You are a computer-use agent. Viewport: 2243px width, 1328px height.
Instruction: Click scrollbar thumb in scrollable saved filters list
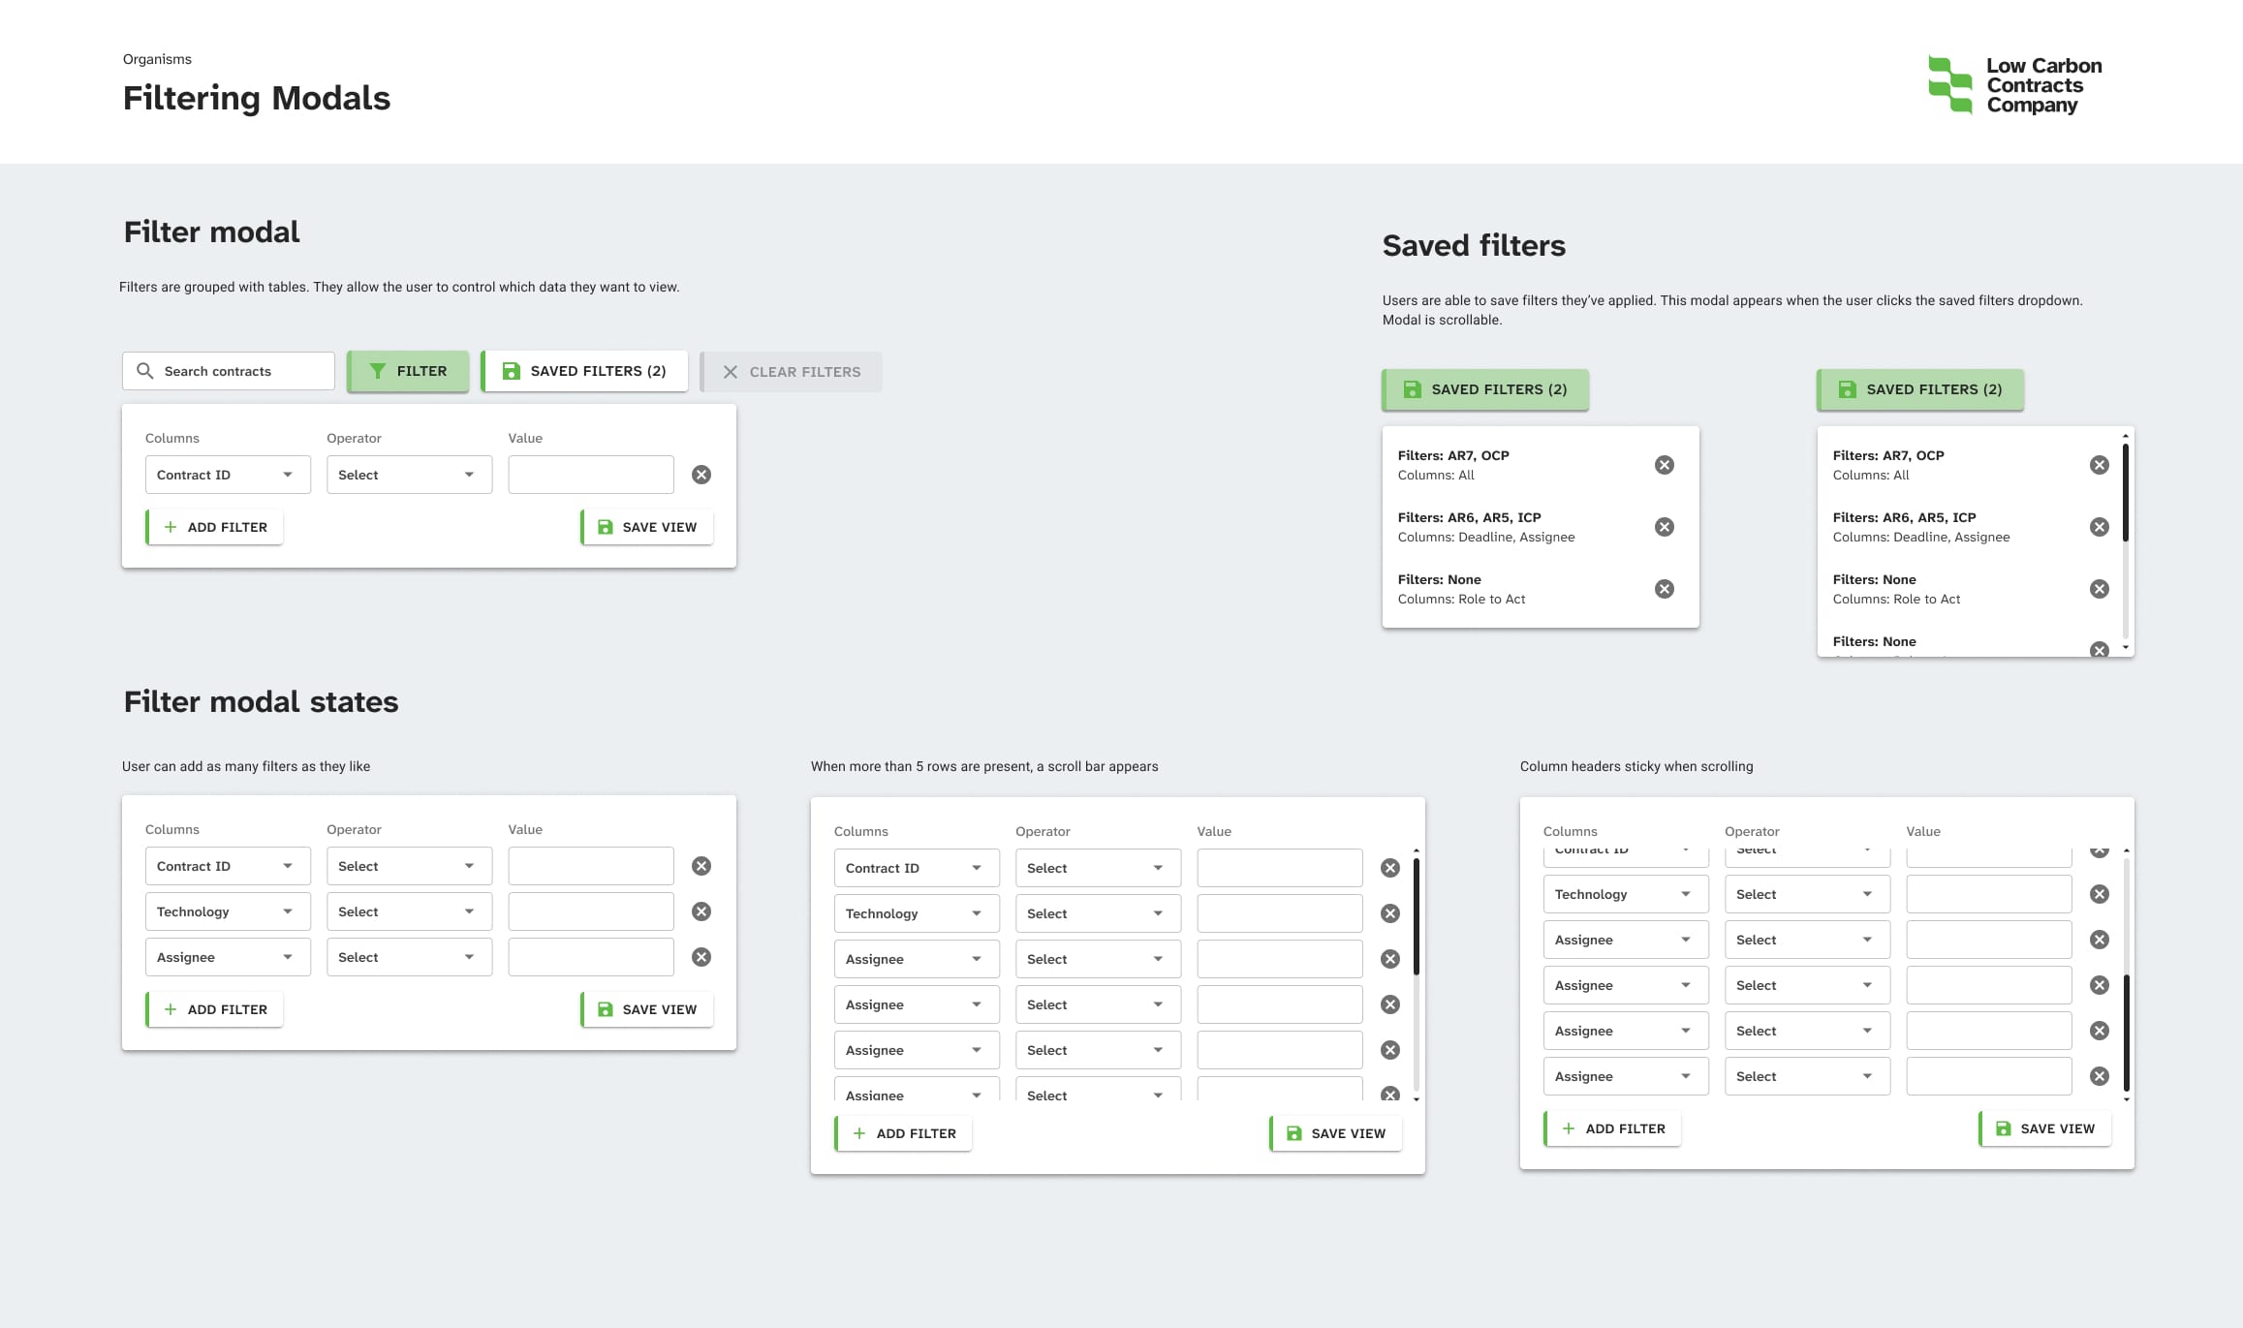(2125, 492)
